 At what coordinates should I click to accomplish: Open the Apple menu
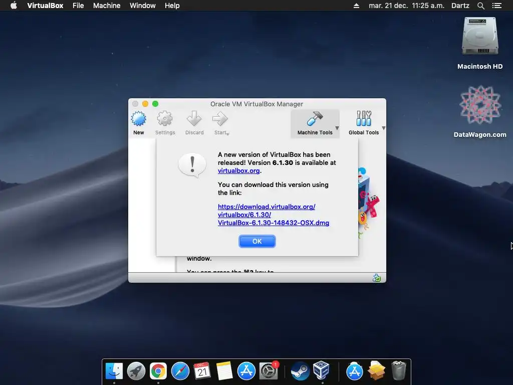[14, 6]
